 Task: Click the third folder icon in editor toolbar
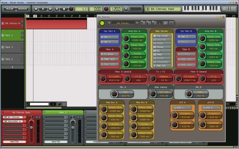click(x=154, y=23)
